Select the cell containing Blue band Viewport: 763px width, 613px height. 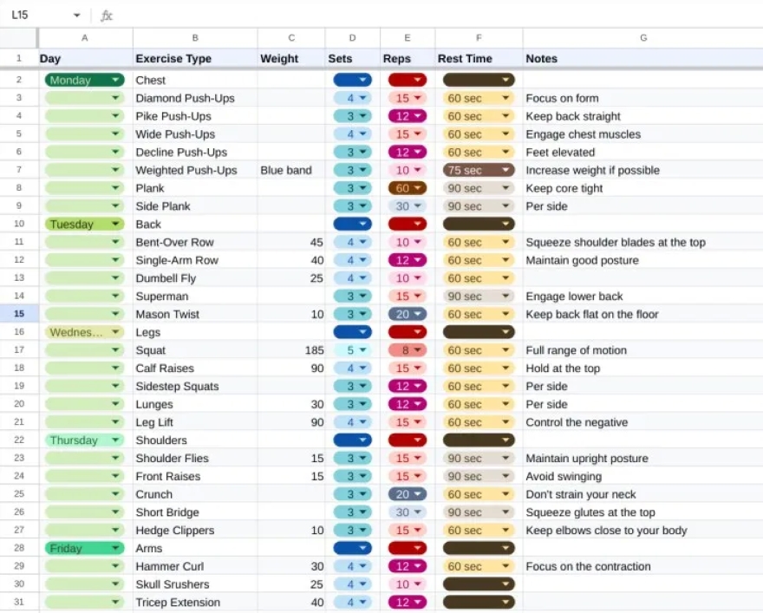point(290,170)
